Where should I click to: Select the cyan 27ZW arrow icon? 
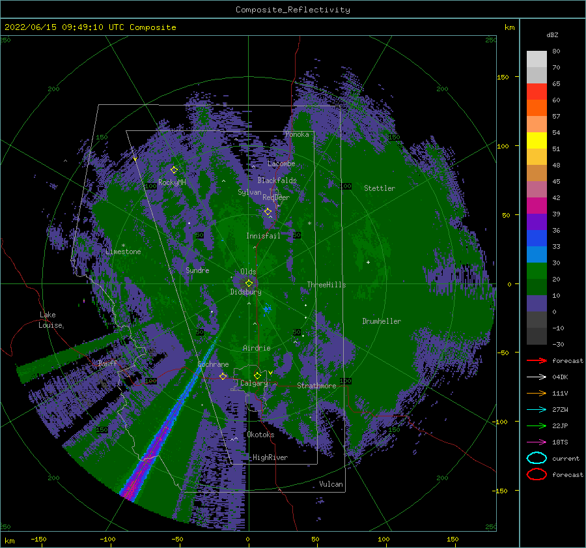[x=537, y=410]
